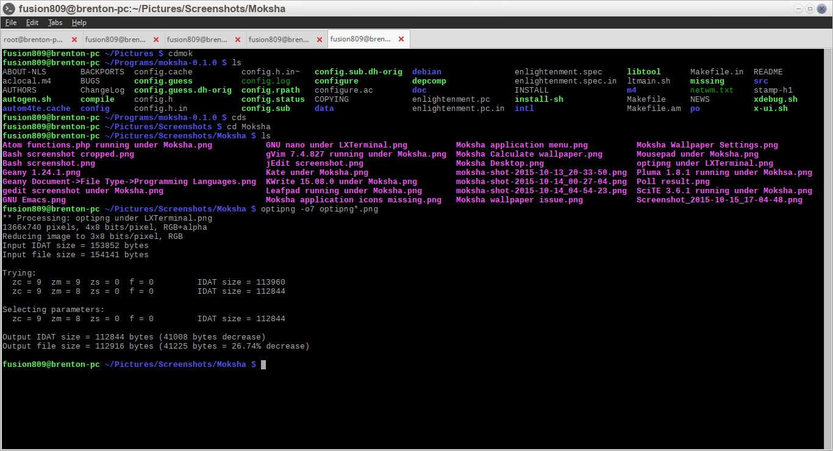Place cursor at the shell prompt
The image size is (833, 451).
pos(263,364)
